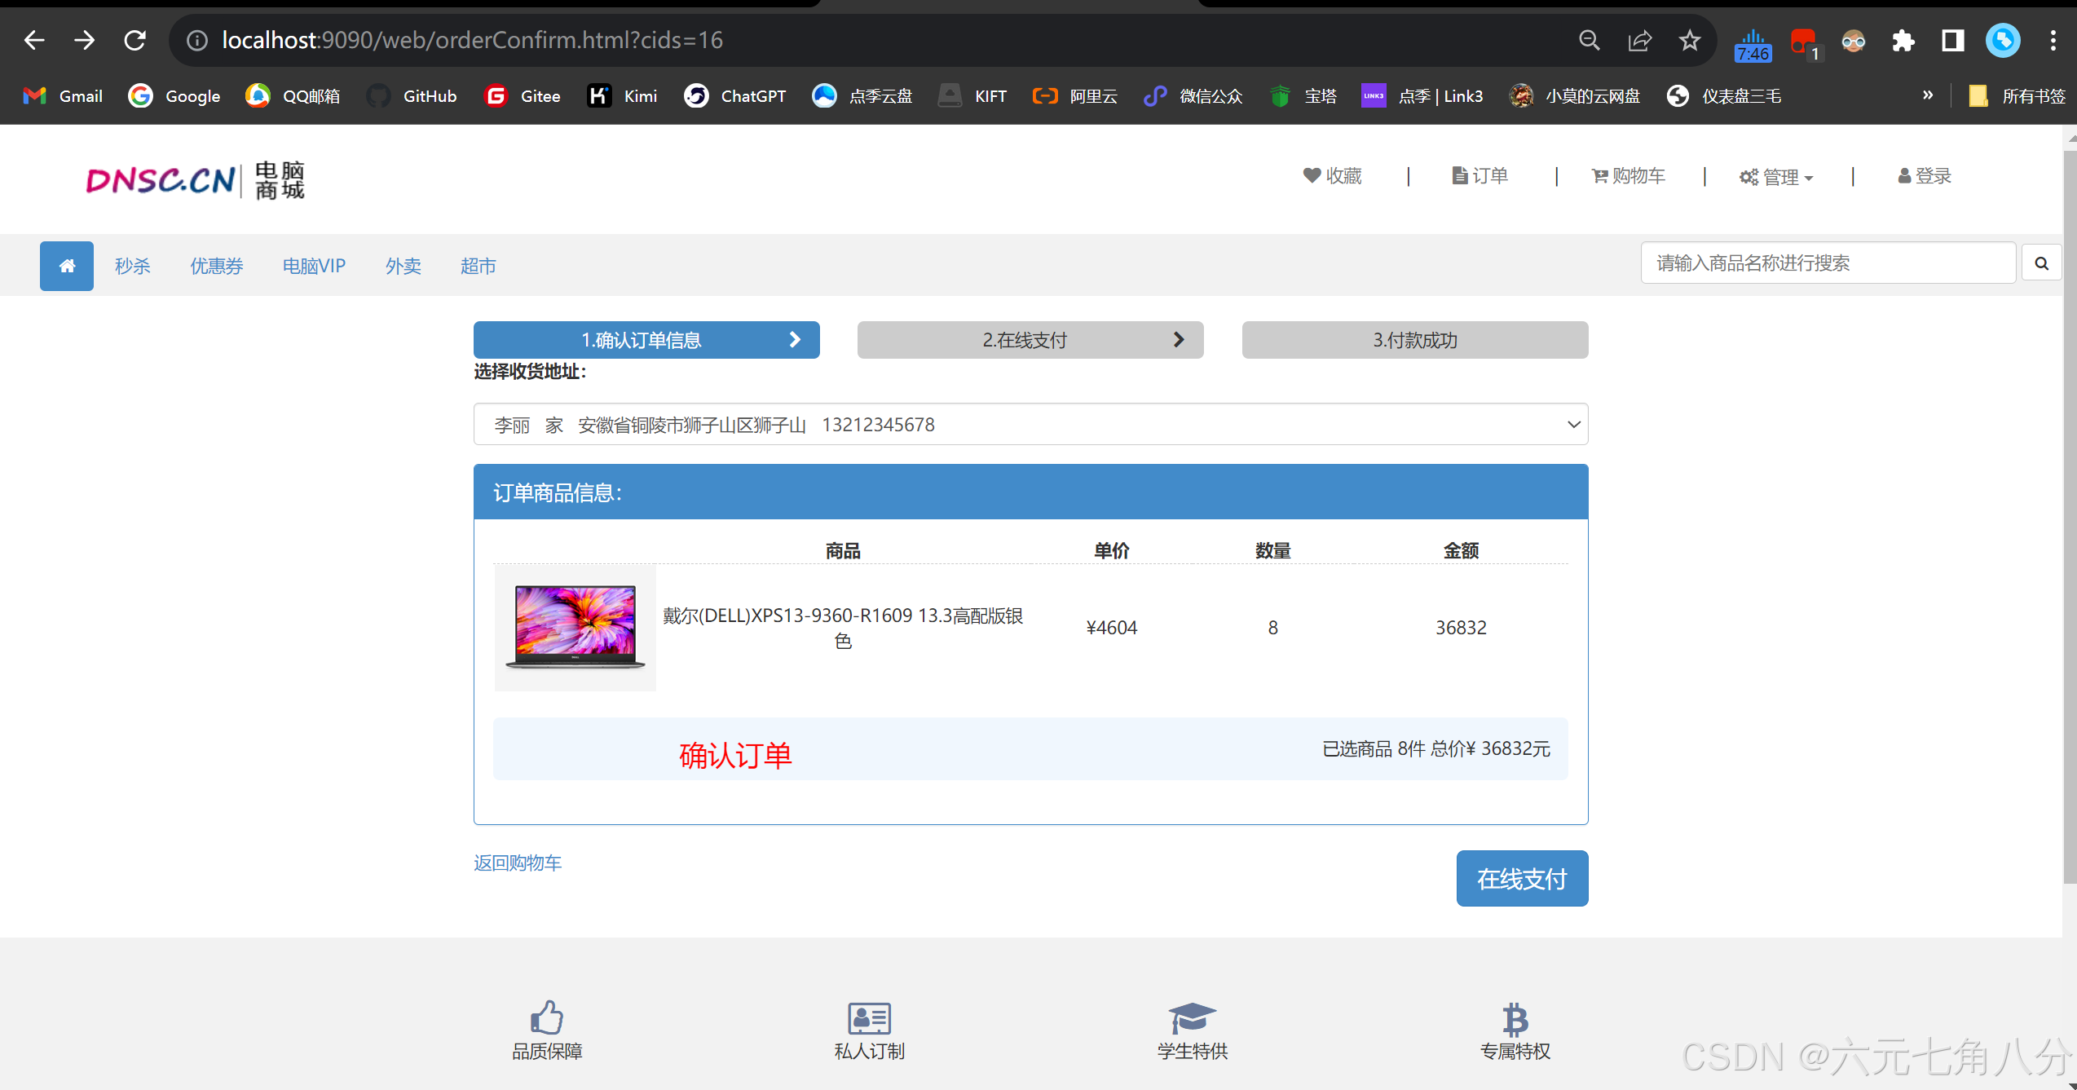Image resolution: width=2077 pixels, height=1090 pixels.
Task: Click the 返回购物车 link
Action: click(x=518, y=863)
